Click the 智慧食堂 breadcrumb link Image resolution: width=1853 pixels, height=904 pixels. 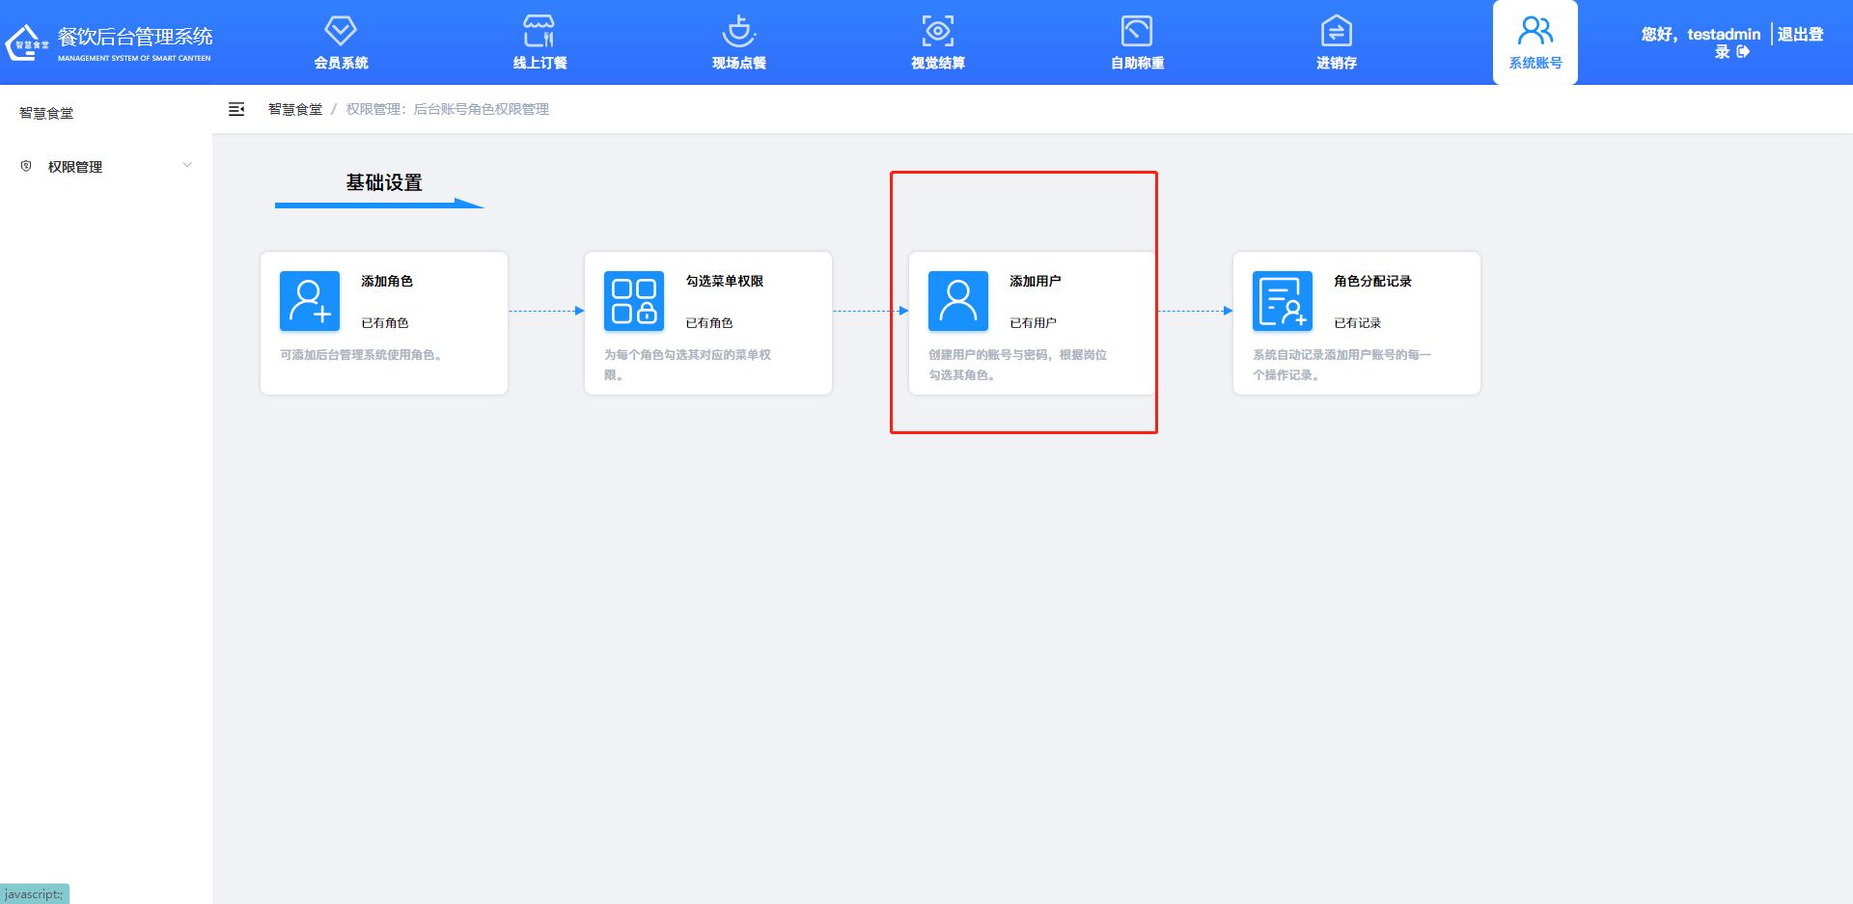pos(294,109)
